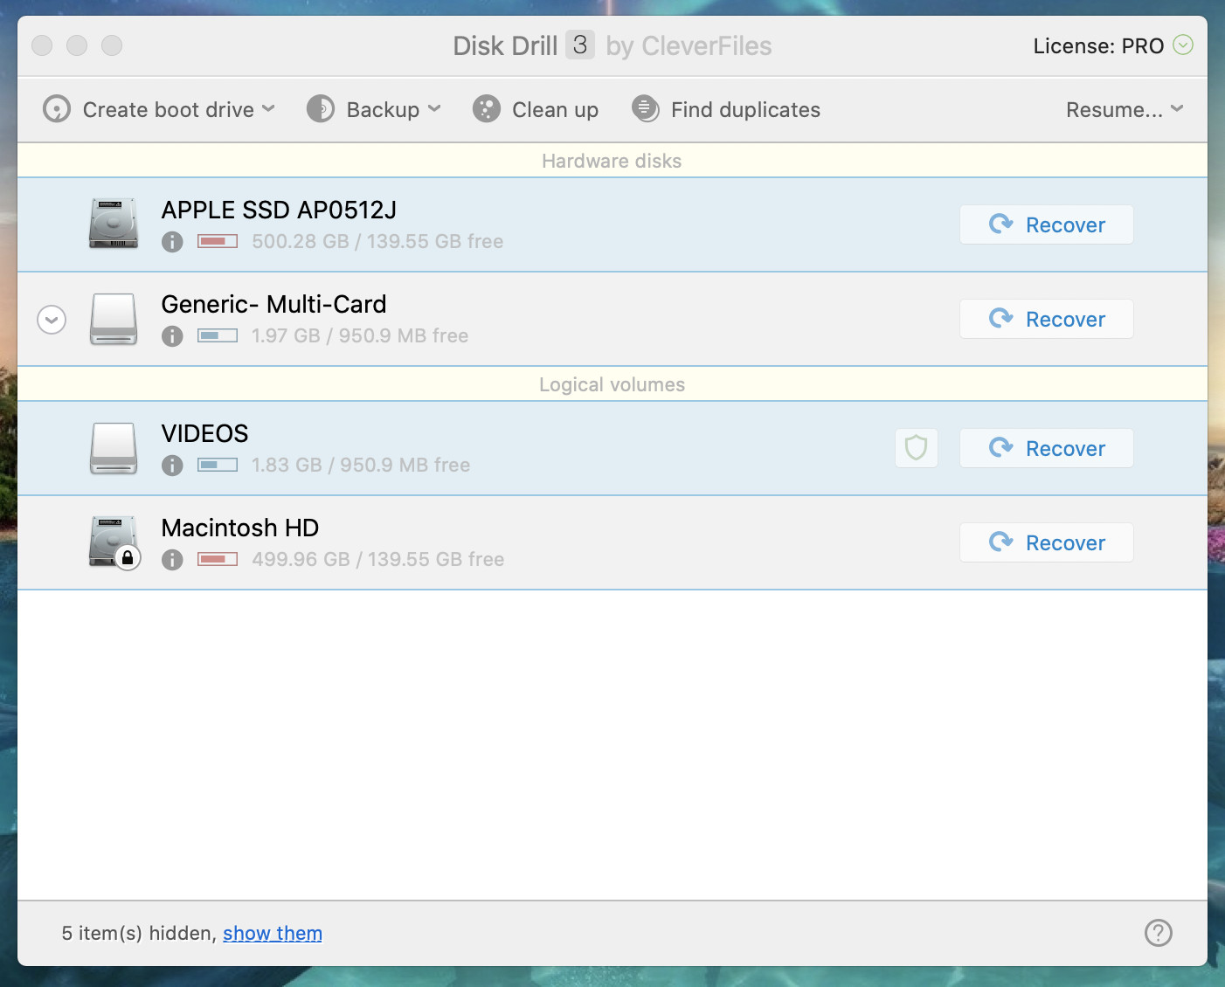Click the Find duplicates toolbar icon
This screenshot has width=1225, height=987.
(645, 109)
